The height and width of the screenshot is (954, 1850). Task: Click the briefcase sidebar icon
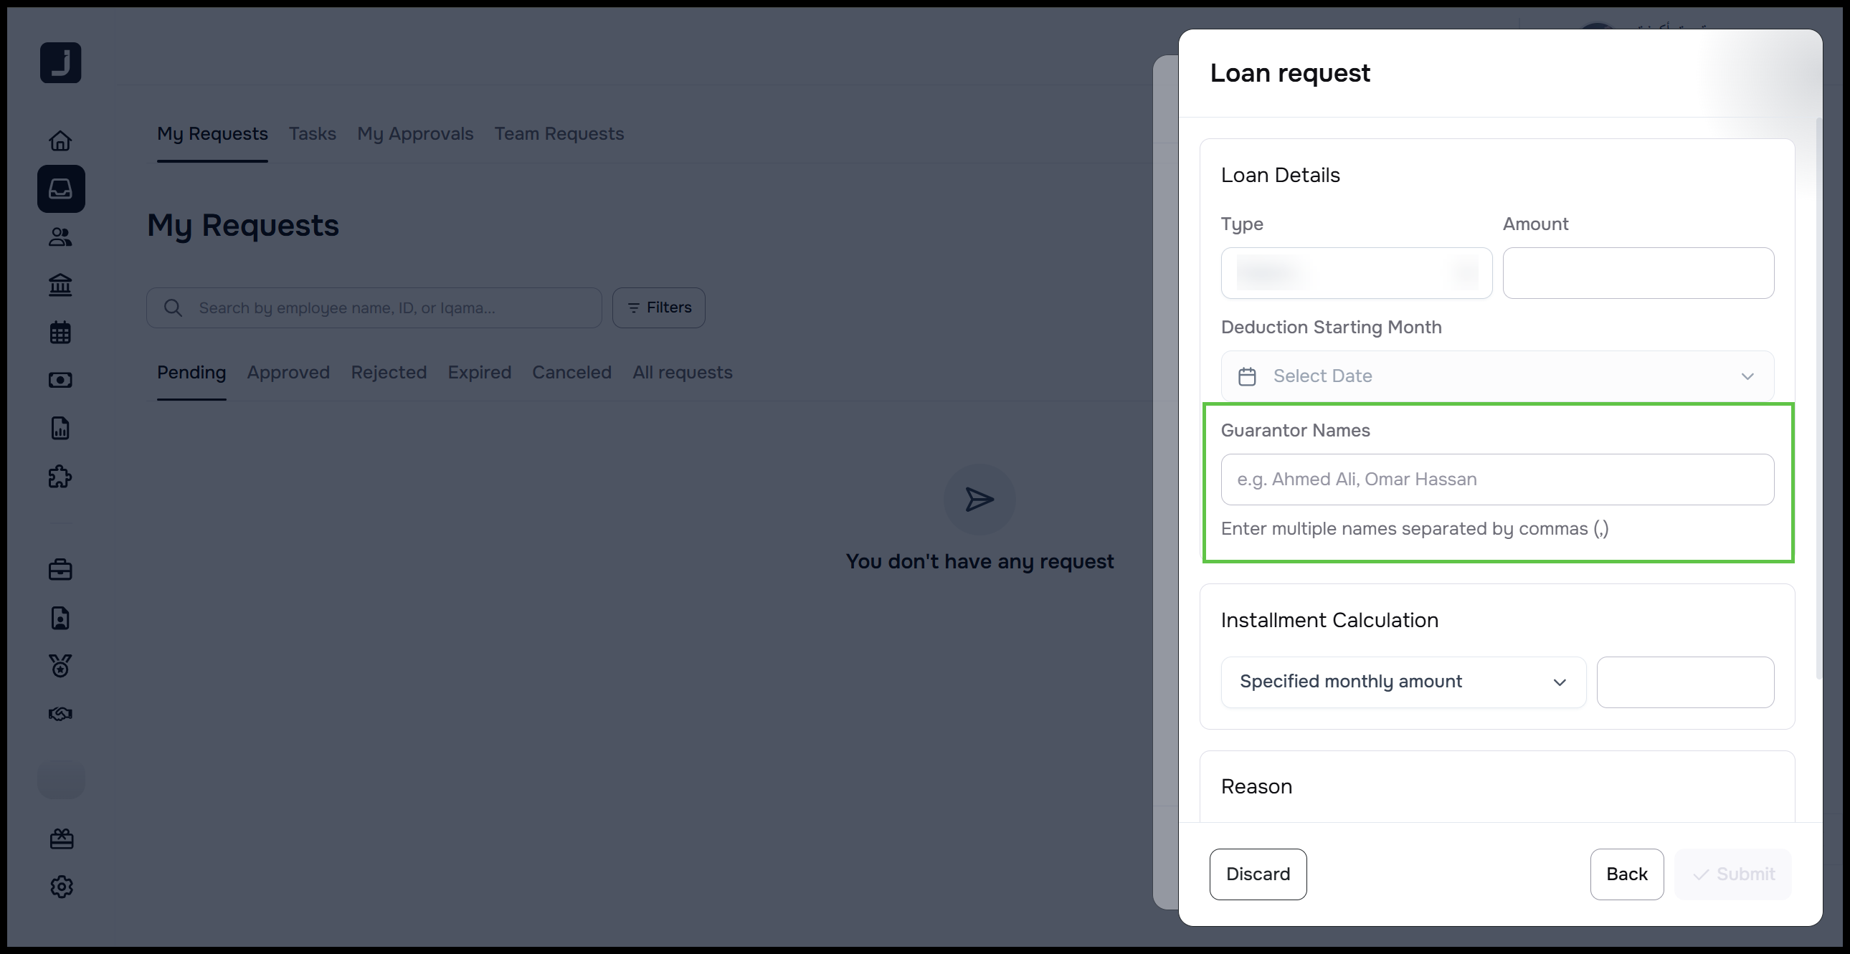click(x=60, y=570)
